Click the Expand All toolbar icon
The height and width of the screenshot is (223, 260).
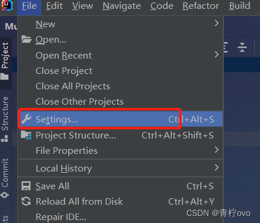(226, 47)
